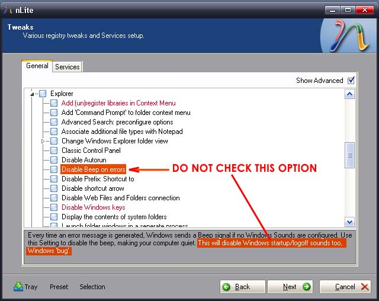Viewport: 379px width, 301px height.
Task: Toggle the Show Advanced checkbox
Action: 351,80
